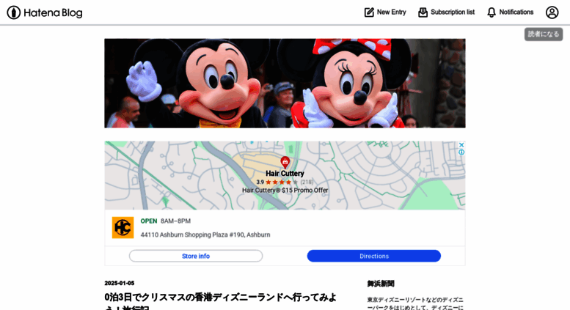Click the Store info button
Image resolution: width=570 pixels, height=310 pixels.
196,256
